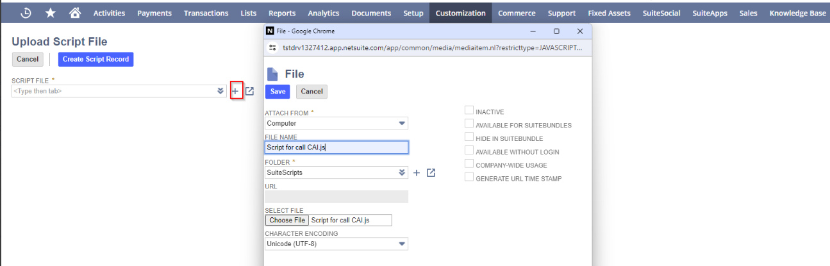Click the NetSuite favicon in popup title bar
The width and height of the screenshot is (830, 266).
pos(270,31)
